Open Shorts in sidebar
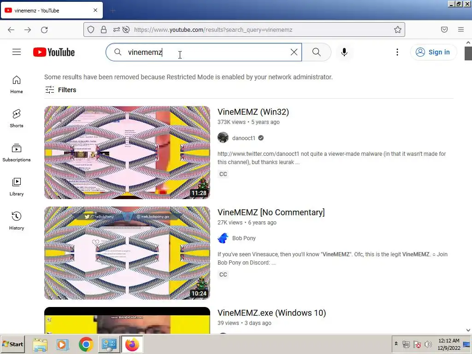This screenshot has height=354, width=472. 17,118
